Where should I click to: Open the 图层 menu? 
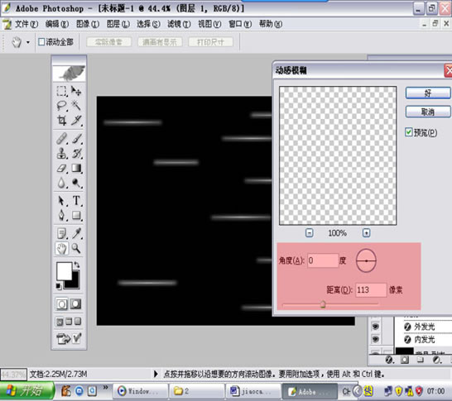pos(118,24)
